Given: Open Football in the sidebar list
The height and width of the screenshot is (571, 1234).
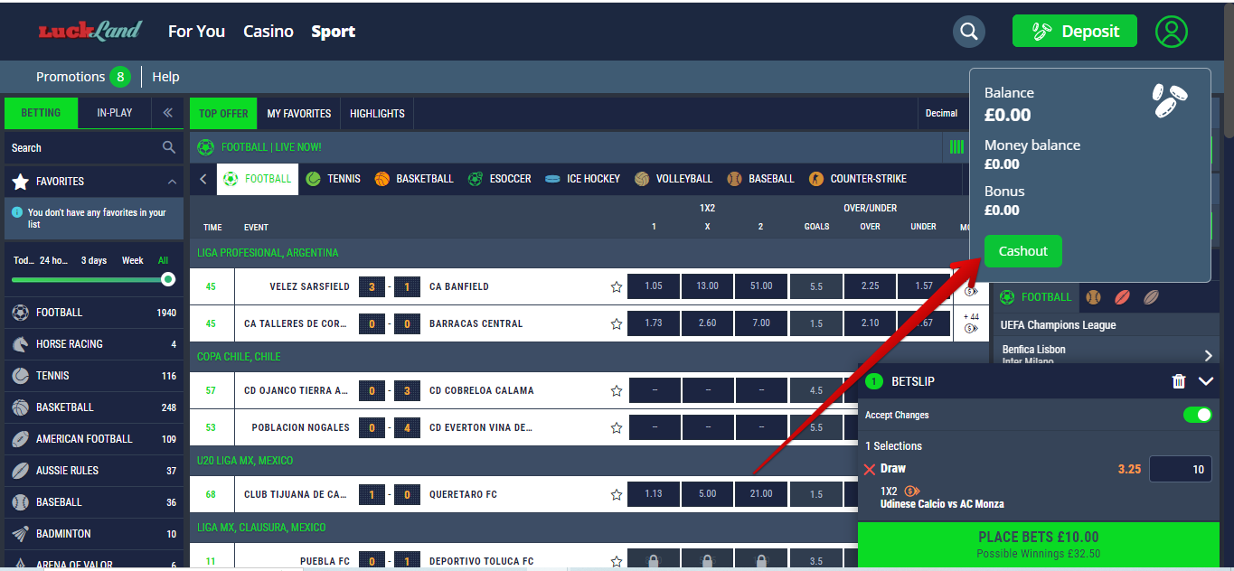Looking at the screenshot, I should pyautogui.click(x=94, y=313).
